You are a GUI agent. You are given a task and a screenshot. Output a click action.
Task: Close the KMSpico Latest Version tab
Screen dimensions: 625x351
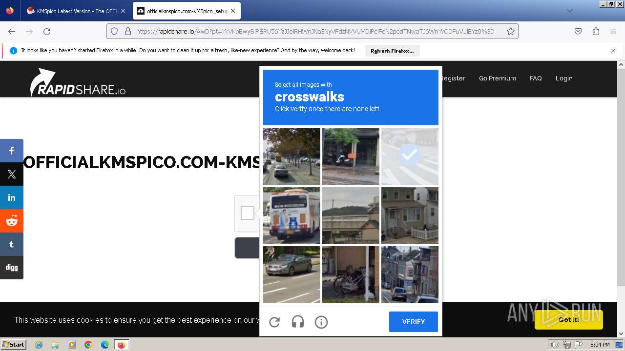[123, 11]
